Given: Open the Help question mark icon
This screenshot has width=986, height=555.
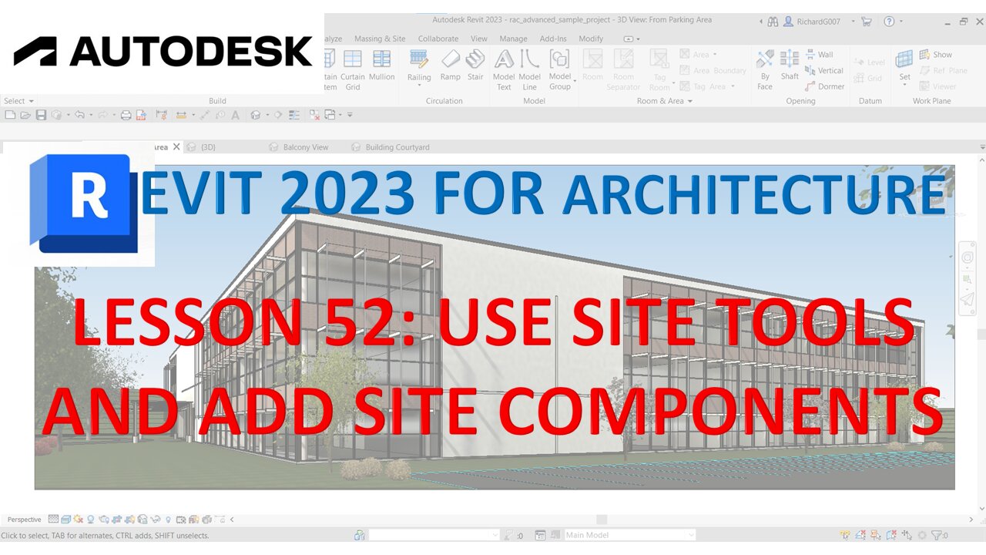Looking at the screenshot, I should click(889, 22).
